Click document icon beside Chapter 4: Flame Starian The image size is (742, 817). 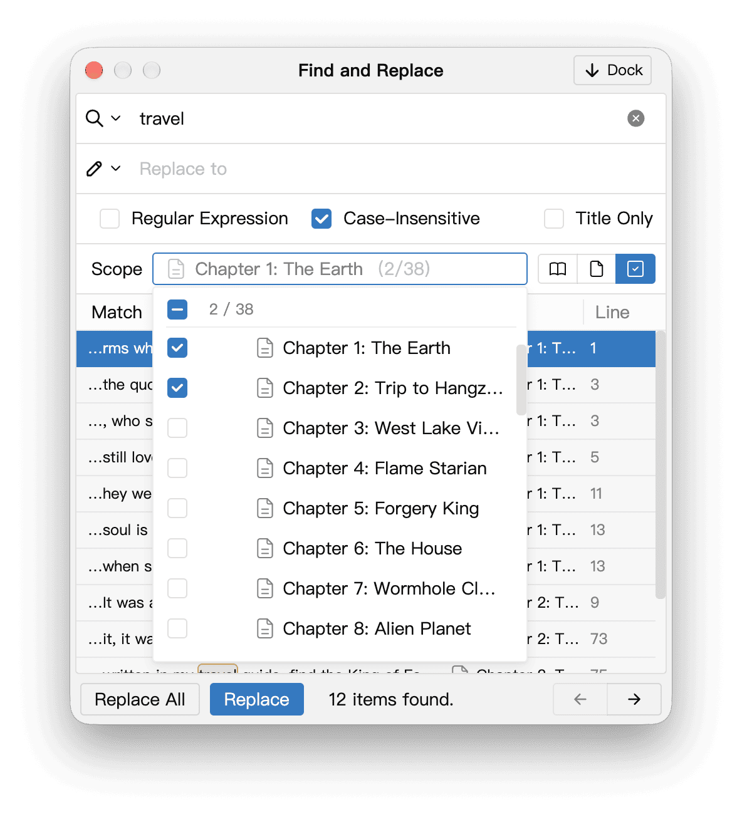pyautogui.click(x=265, y=468)
